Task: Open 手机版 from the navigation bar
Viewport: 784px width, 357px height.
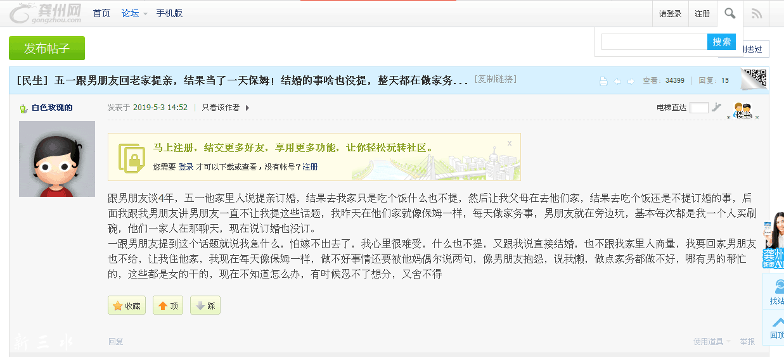Action: click(x=170, y=13)
